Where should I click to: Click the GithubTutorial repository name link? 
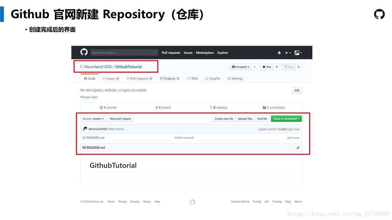(x=128, y=67)
